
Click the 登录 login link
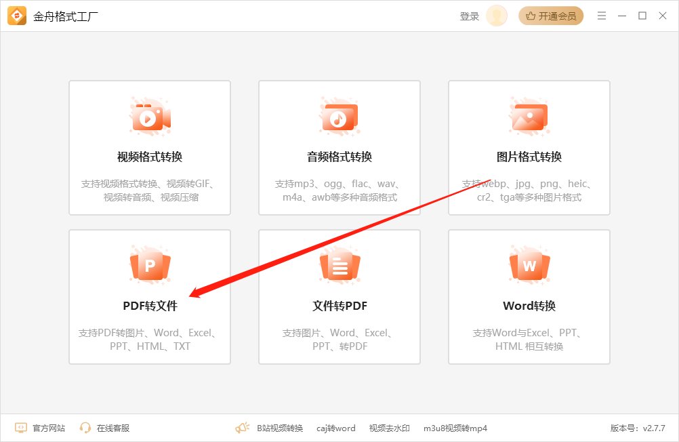[x=469, y=16]
